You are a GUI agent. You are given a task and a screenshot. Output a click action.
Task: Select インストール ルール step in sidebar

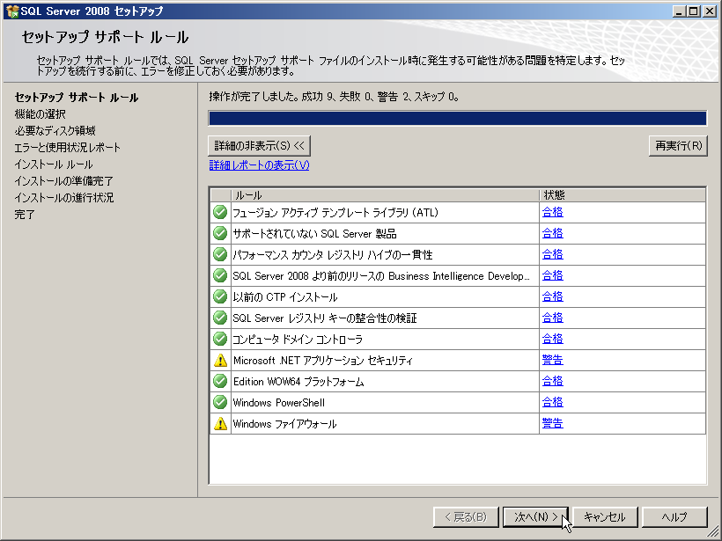[x=54, y=164]
